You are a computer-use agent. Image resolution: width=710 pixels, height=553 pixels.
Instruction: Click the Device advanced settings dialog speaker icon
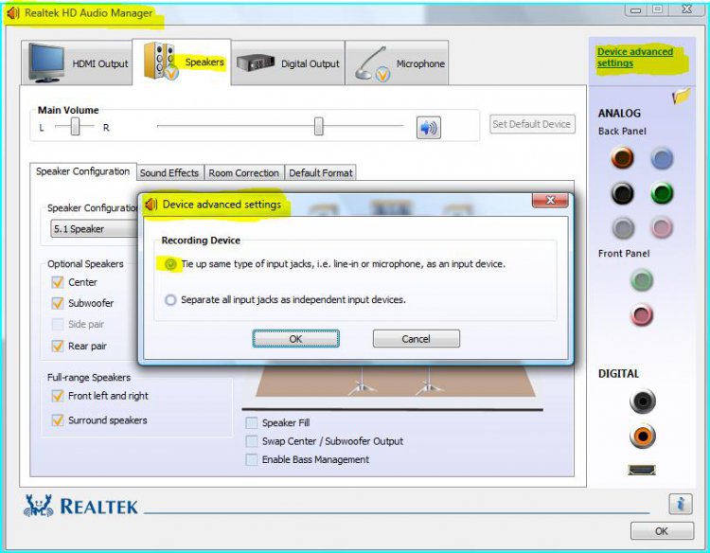(151, 205)
